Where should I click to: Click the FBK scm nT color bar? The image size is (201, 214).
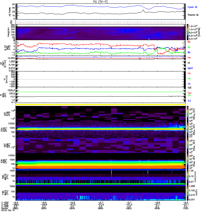[x=188, y=193]
